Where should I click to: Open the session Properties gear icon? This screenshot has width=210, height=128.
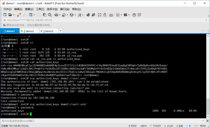(x=31, y=15)
